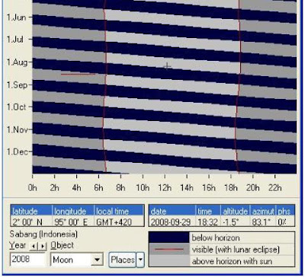305x277 pixels.
Task: Expand the Object combo box arrow
Action: coord(97,259)
